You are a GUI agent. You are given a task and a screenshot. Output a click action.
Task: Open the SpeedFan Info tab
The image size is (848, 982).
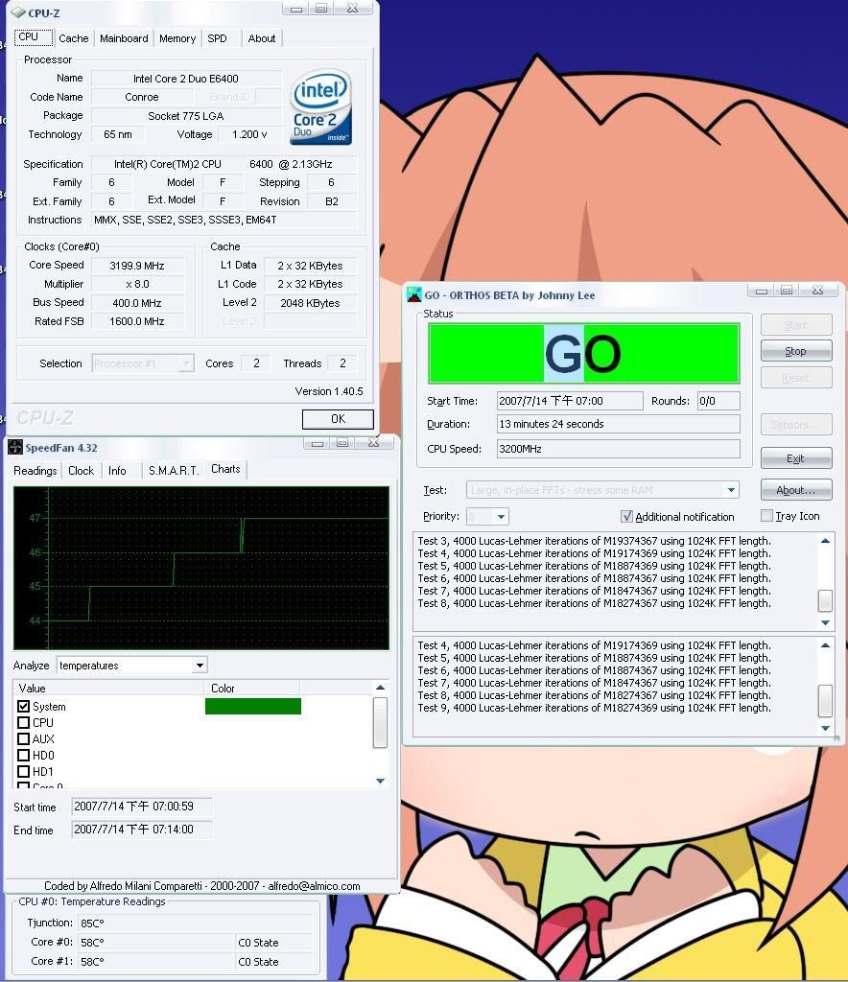(x=117, y=470)
